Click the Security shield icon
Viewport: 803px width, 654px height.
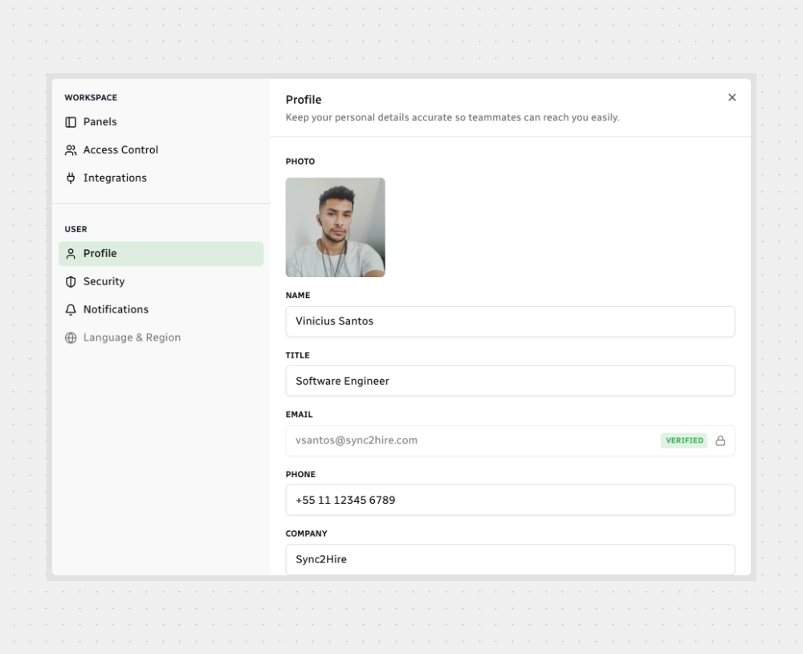[71, 282]
